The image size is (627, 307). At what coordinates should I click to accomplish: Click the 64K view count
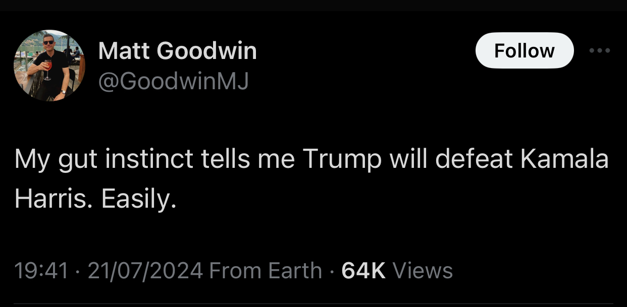coord(363,271)
